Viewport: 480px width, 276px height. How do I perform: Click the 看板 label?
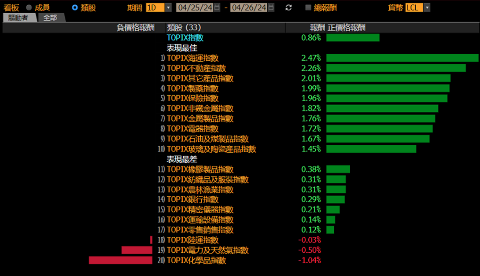pos(11,7)
